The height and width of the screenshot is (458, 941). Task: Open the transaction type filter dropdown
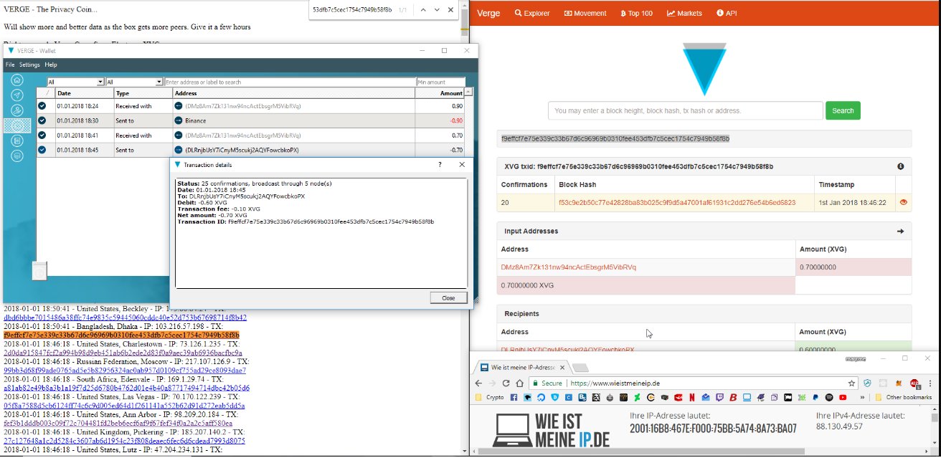[x=134, y=82]
